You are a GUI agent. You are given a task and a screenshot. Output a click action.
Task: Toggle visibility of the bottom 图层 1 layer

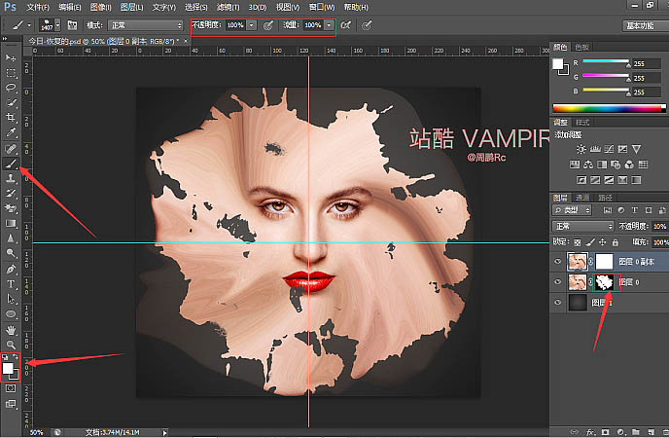coord(557,302)
